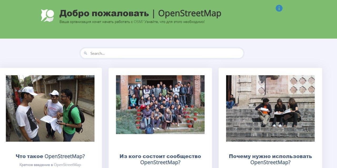Click the 'Добро пожаловать | OpenStreetMap' heading

pos(140,13)
